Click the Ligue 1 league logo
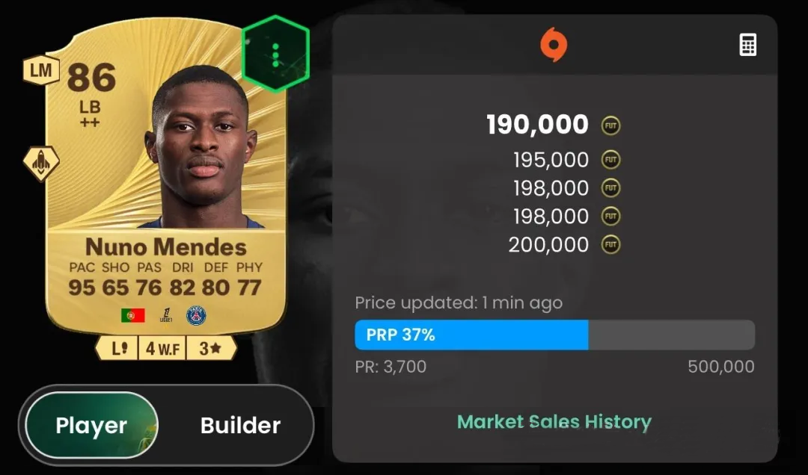 coord(166,315)
